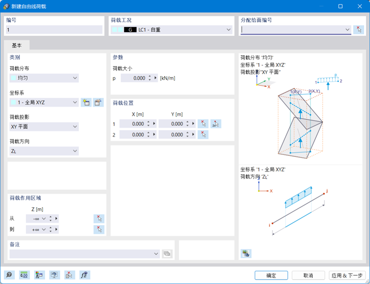Click the third bottom toolbar icon with label tag
This screenshot has width=370, height=284.
click(39, 275)
